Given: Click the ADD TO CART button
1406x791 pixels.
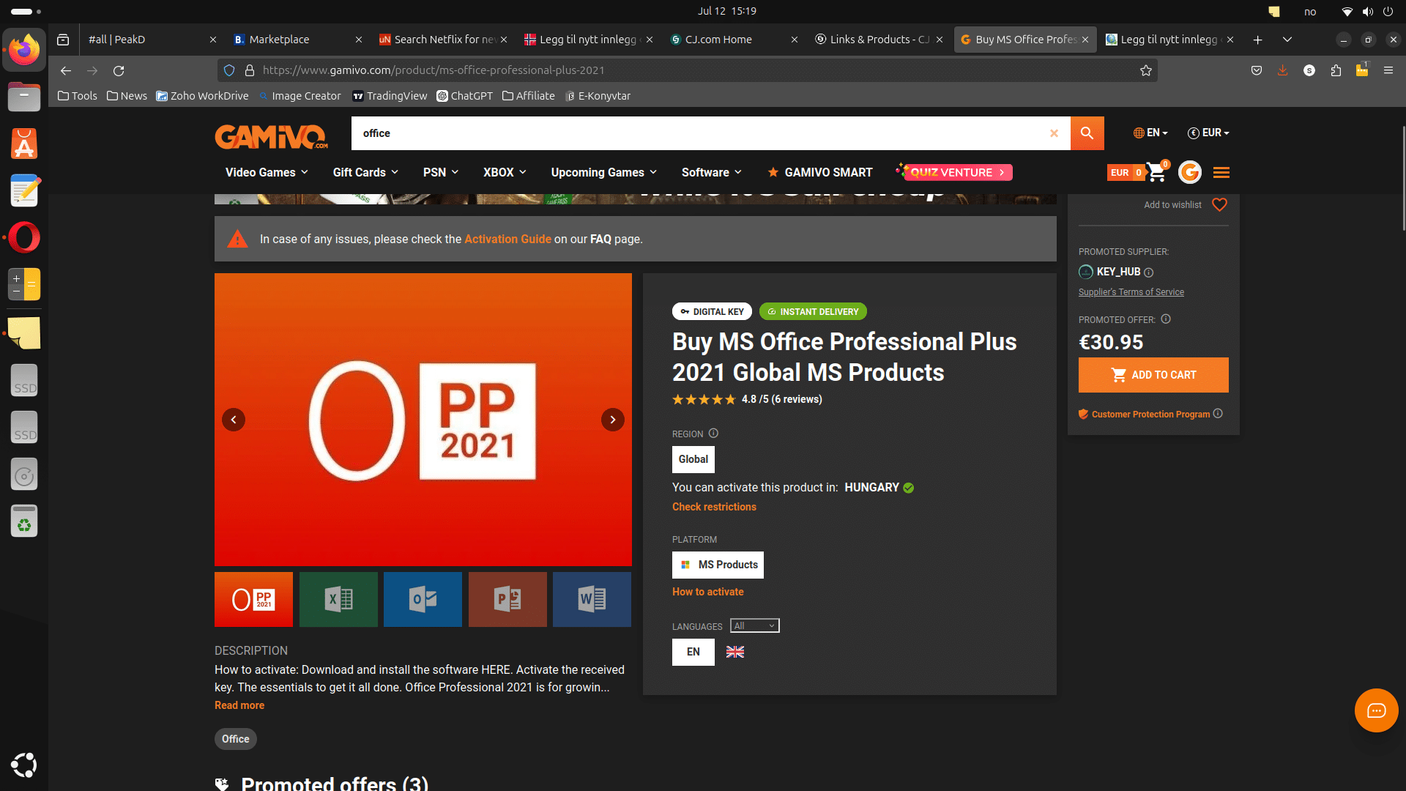Looking at the screenshot, I should pyautogui.click(x=1153, y=375).
